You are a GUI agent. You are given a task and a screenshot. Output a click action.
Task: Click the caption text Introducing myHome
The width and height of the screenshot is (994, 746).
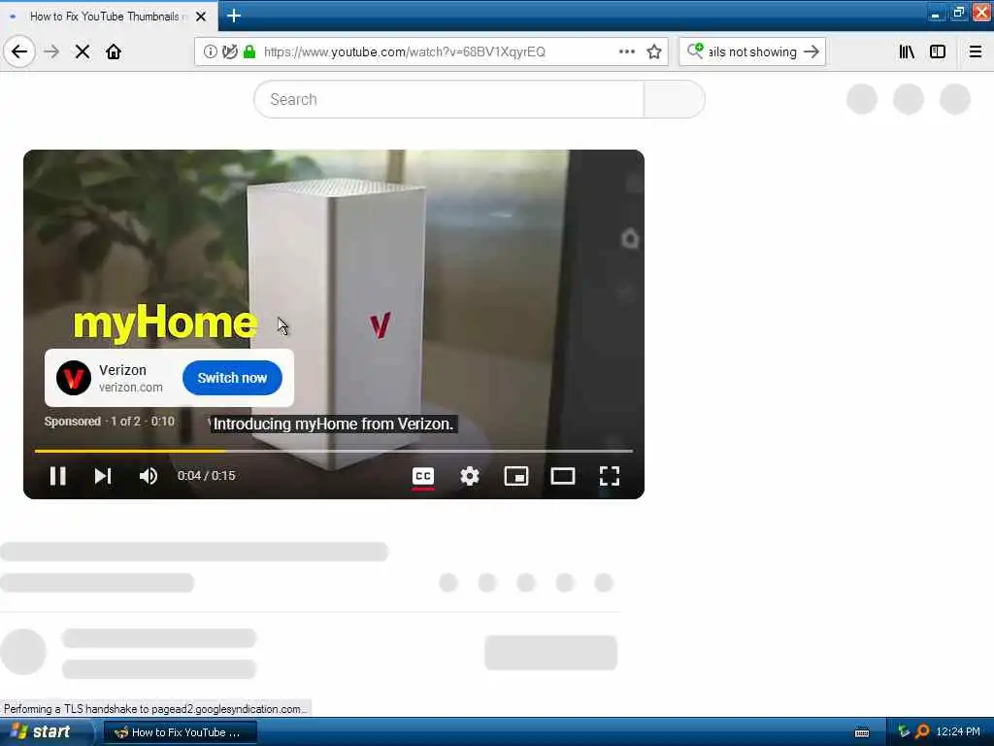[334, 424]
